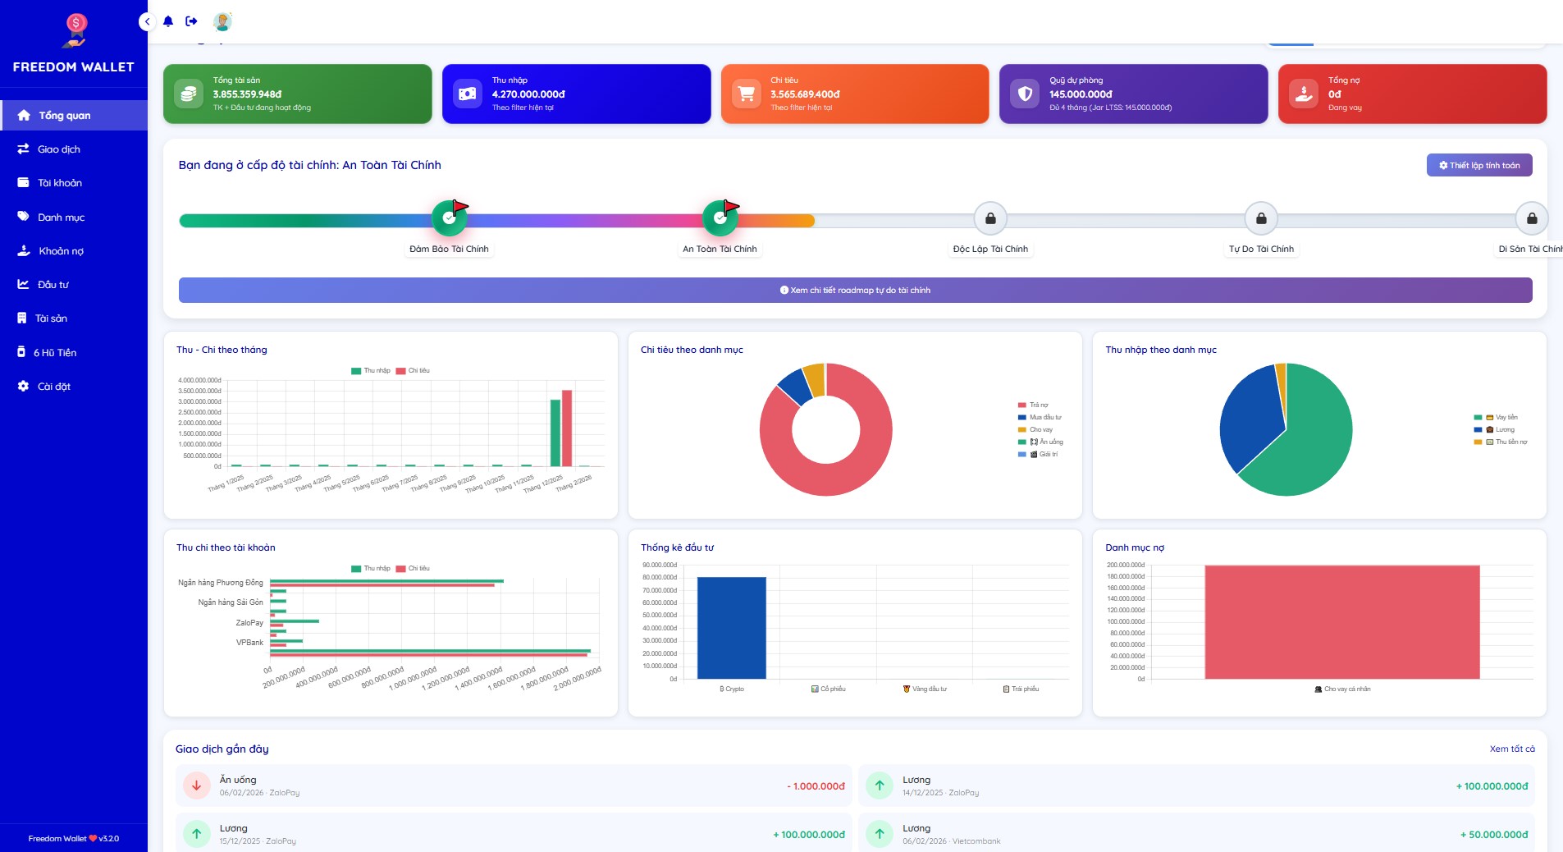Navigate to Cài đặt in the sidebar

click(x=53, y=386)
